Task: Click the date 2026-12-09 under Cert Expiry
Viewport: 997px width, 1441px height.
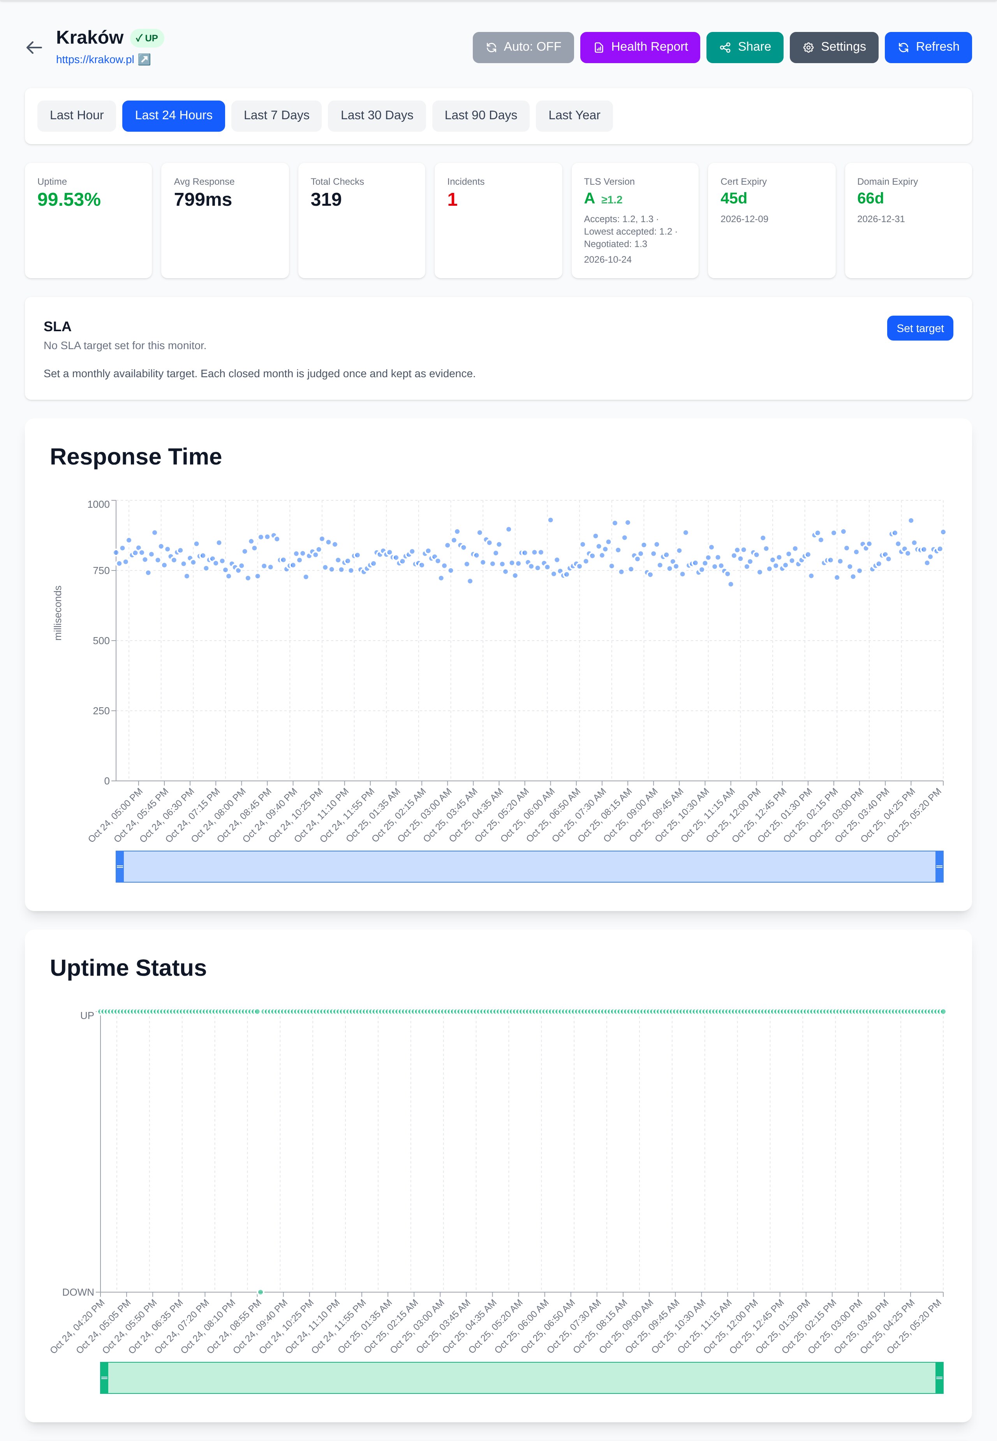Action: point(744,219)
